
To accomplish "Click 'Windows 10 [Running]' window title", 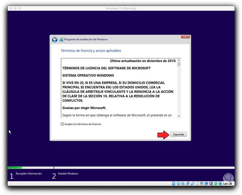I will [x=121, y=8].
